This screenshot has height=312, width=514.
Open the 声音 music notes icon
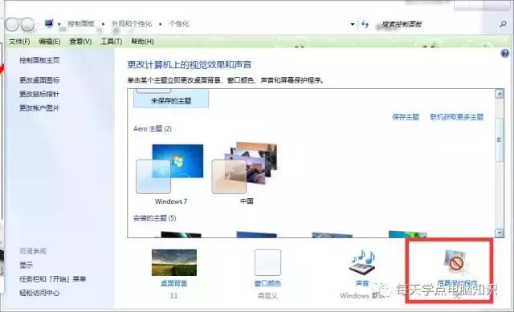tap(362, 262)
